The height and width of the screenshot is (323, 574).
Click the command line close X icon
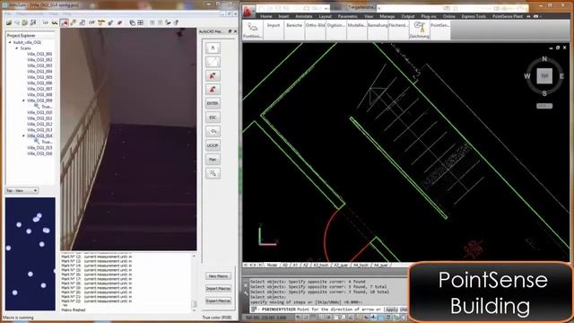click(x=246, y=285)
